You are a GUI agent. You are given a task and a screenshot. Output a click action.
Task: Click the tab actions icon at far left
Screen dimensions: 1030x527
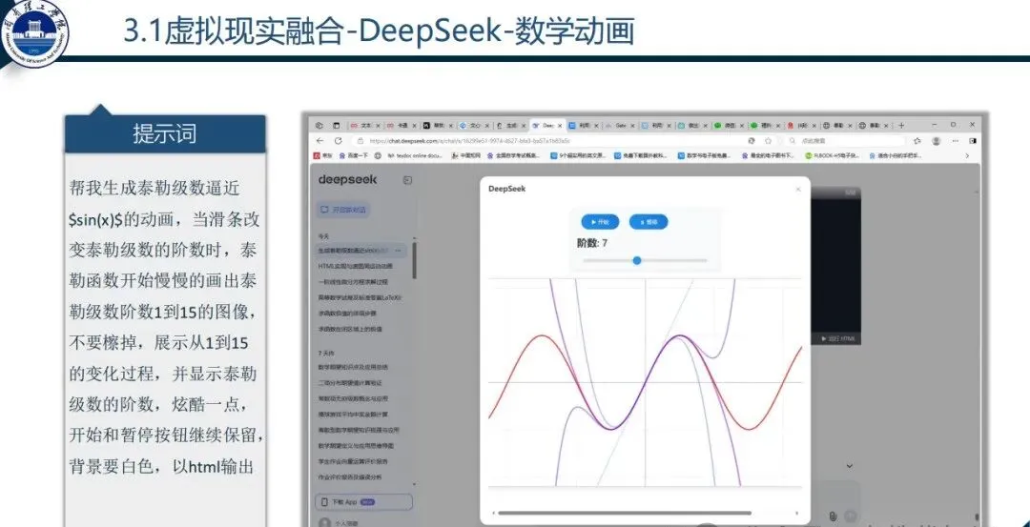(x=319, y=125)
